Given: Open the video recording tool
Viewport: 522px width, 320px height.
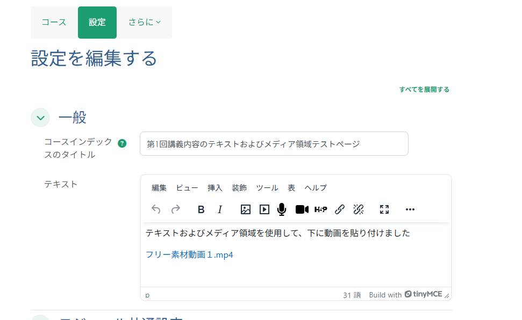Looking at the screenshot, I should pyautogui.click(x=301, y=209).
